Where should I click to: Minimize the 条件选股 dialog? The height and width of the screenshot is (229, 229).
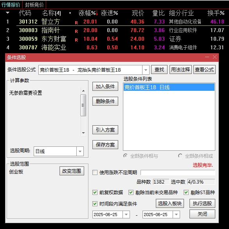point(207,57)
